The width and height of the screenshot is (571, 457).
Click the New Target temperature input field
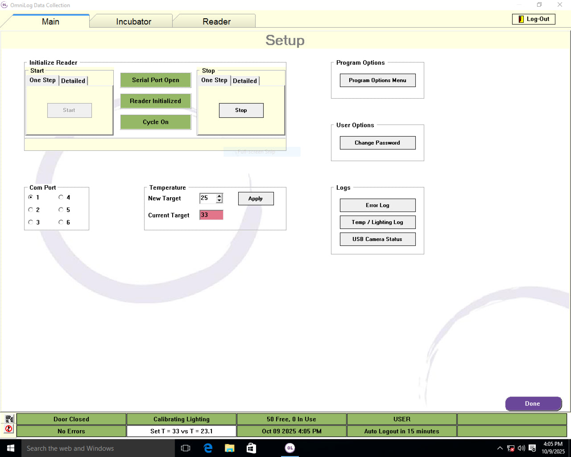point(207,198)
